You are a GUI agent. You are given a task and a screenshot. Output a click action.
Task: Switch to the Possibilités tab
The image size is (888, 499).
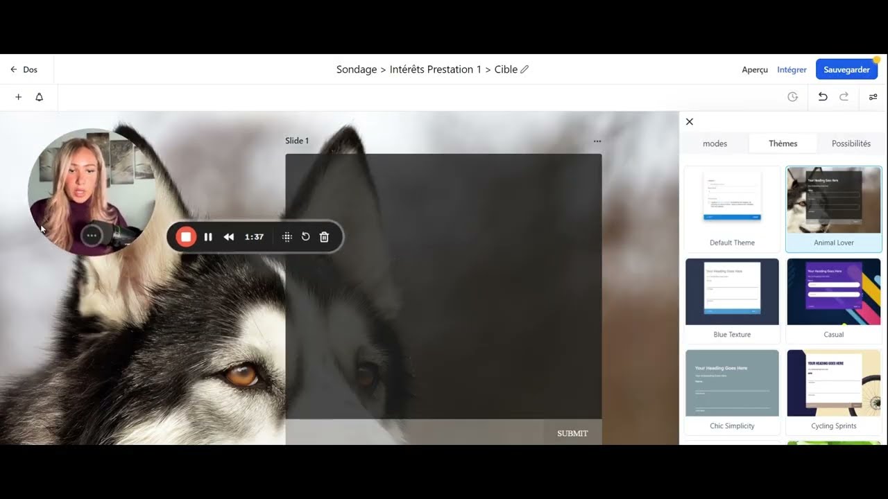851,143
